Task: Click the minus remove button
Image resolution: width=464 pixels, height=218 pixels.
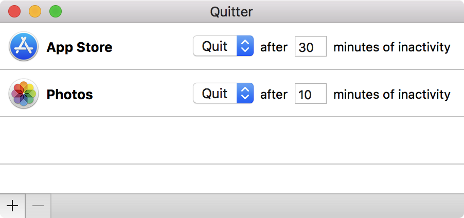Action: (38, 206)
